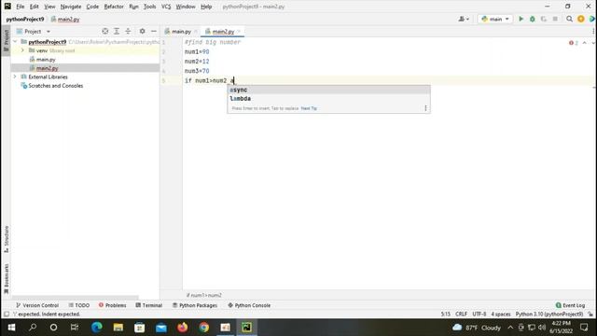Open the VCS menu
The image size is (597, 336).
(x=166, y=7)
